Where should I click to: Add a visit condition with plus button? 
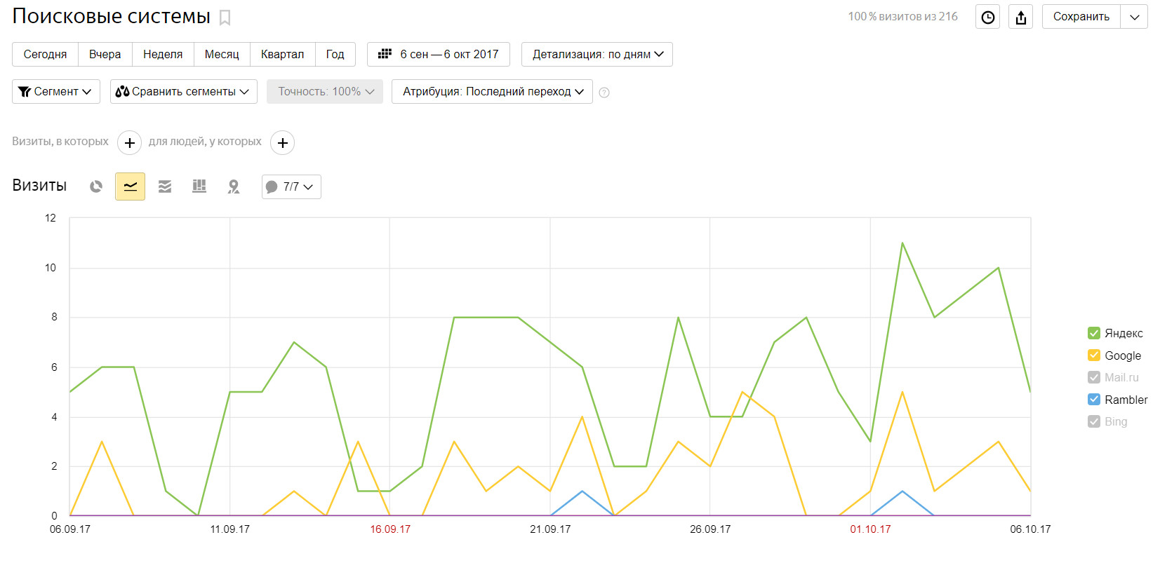pyautogui.click(x=129, y=142)
